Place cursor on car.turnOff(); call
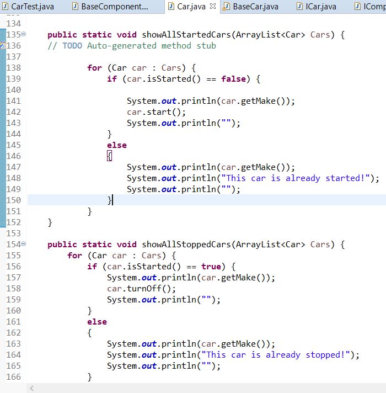Screen dimensions: 386x393 point(141,289)
